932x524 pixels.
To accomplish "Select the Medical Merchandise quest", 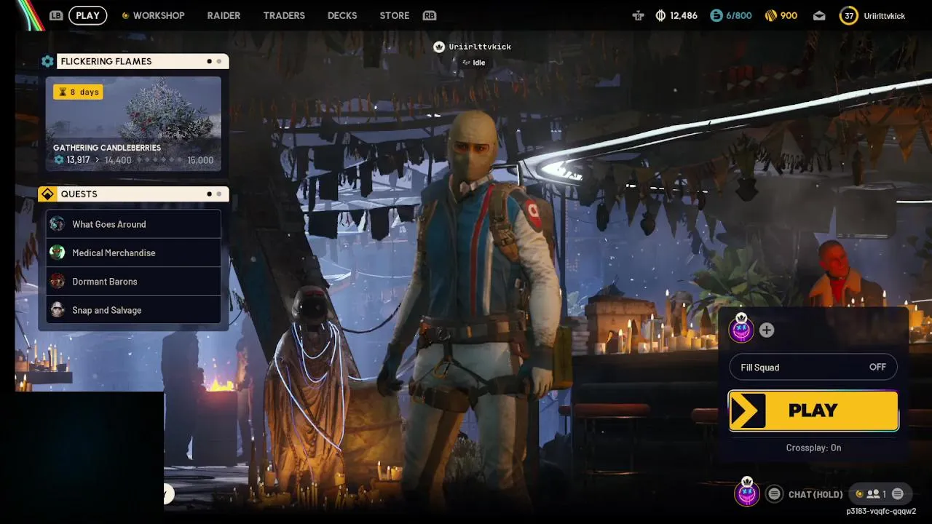I will [133, 253].
